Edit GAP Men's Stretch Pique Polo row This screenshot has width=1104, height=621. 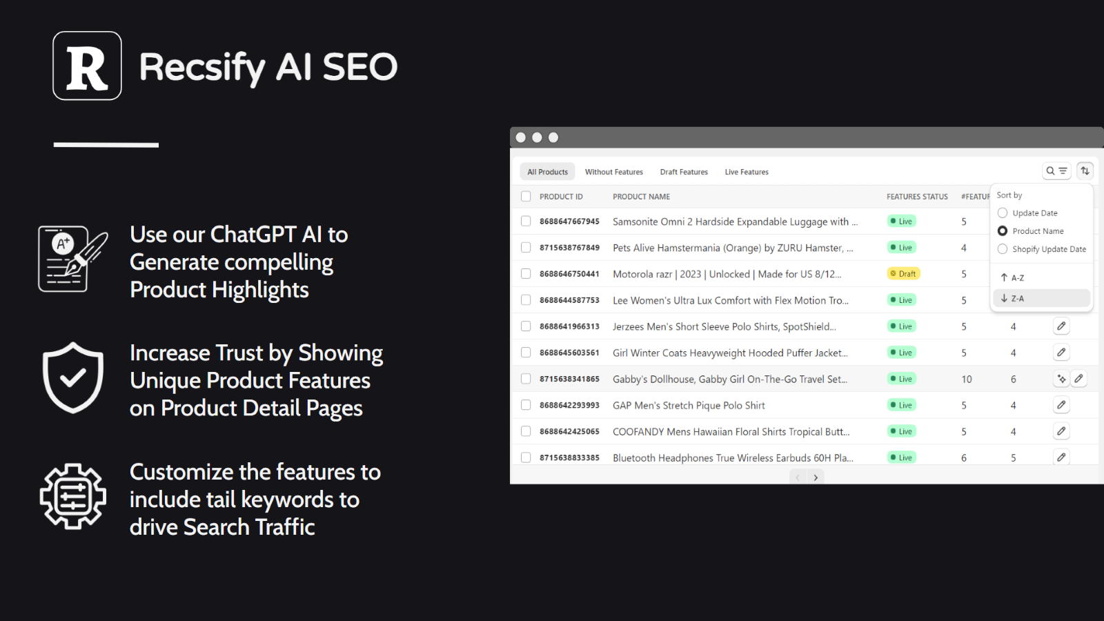1061,405
